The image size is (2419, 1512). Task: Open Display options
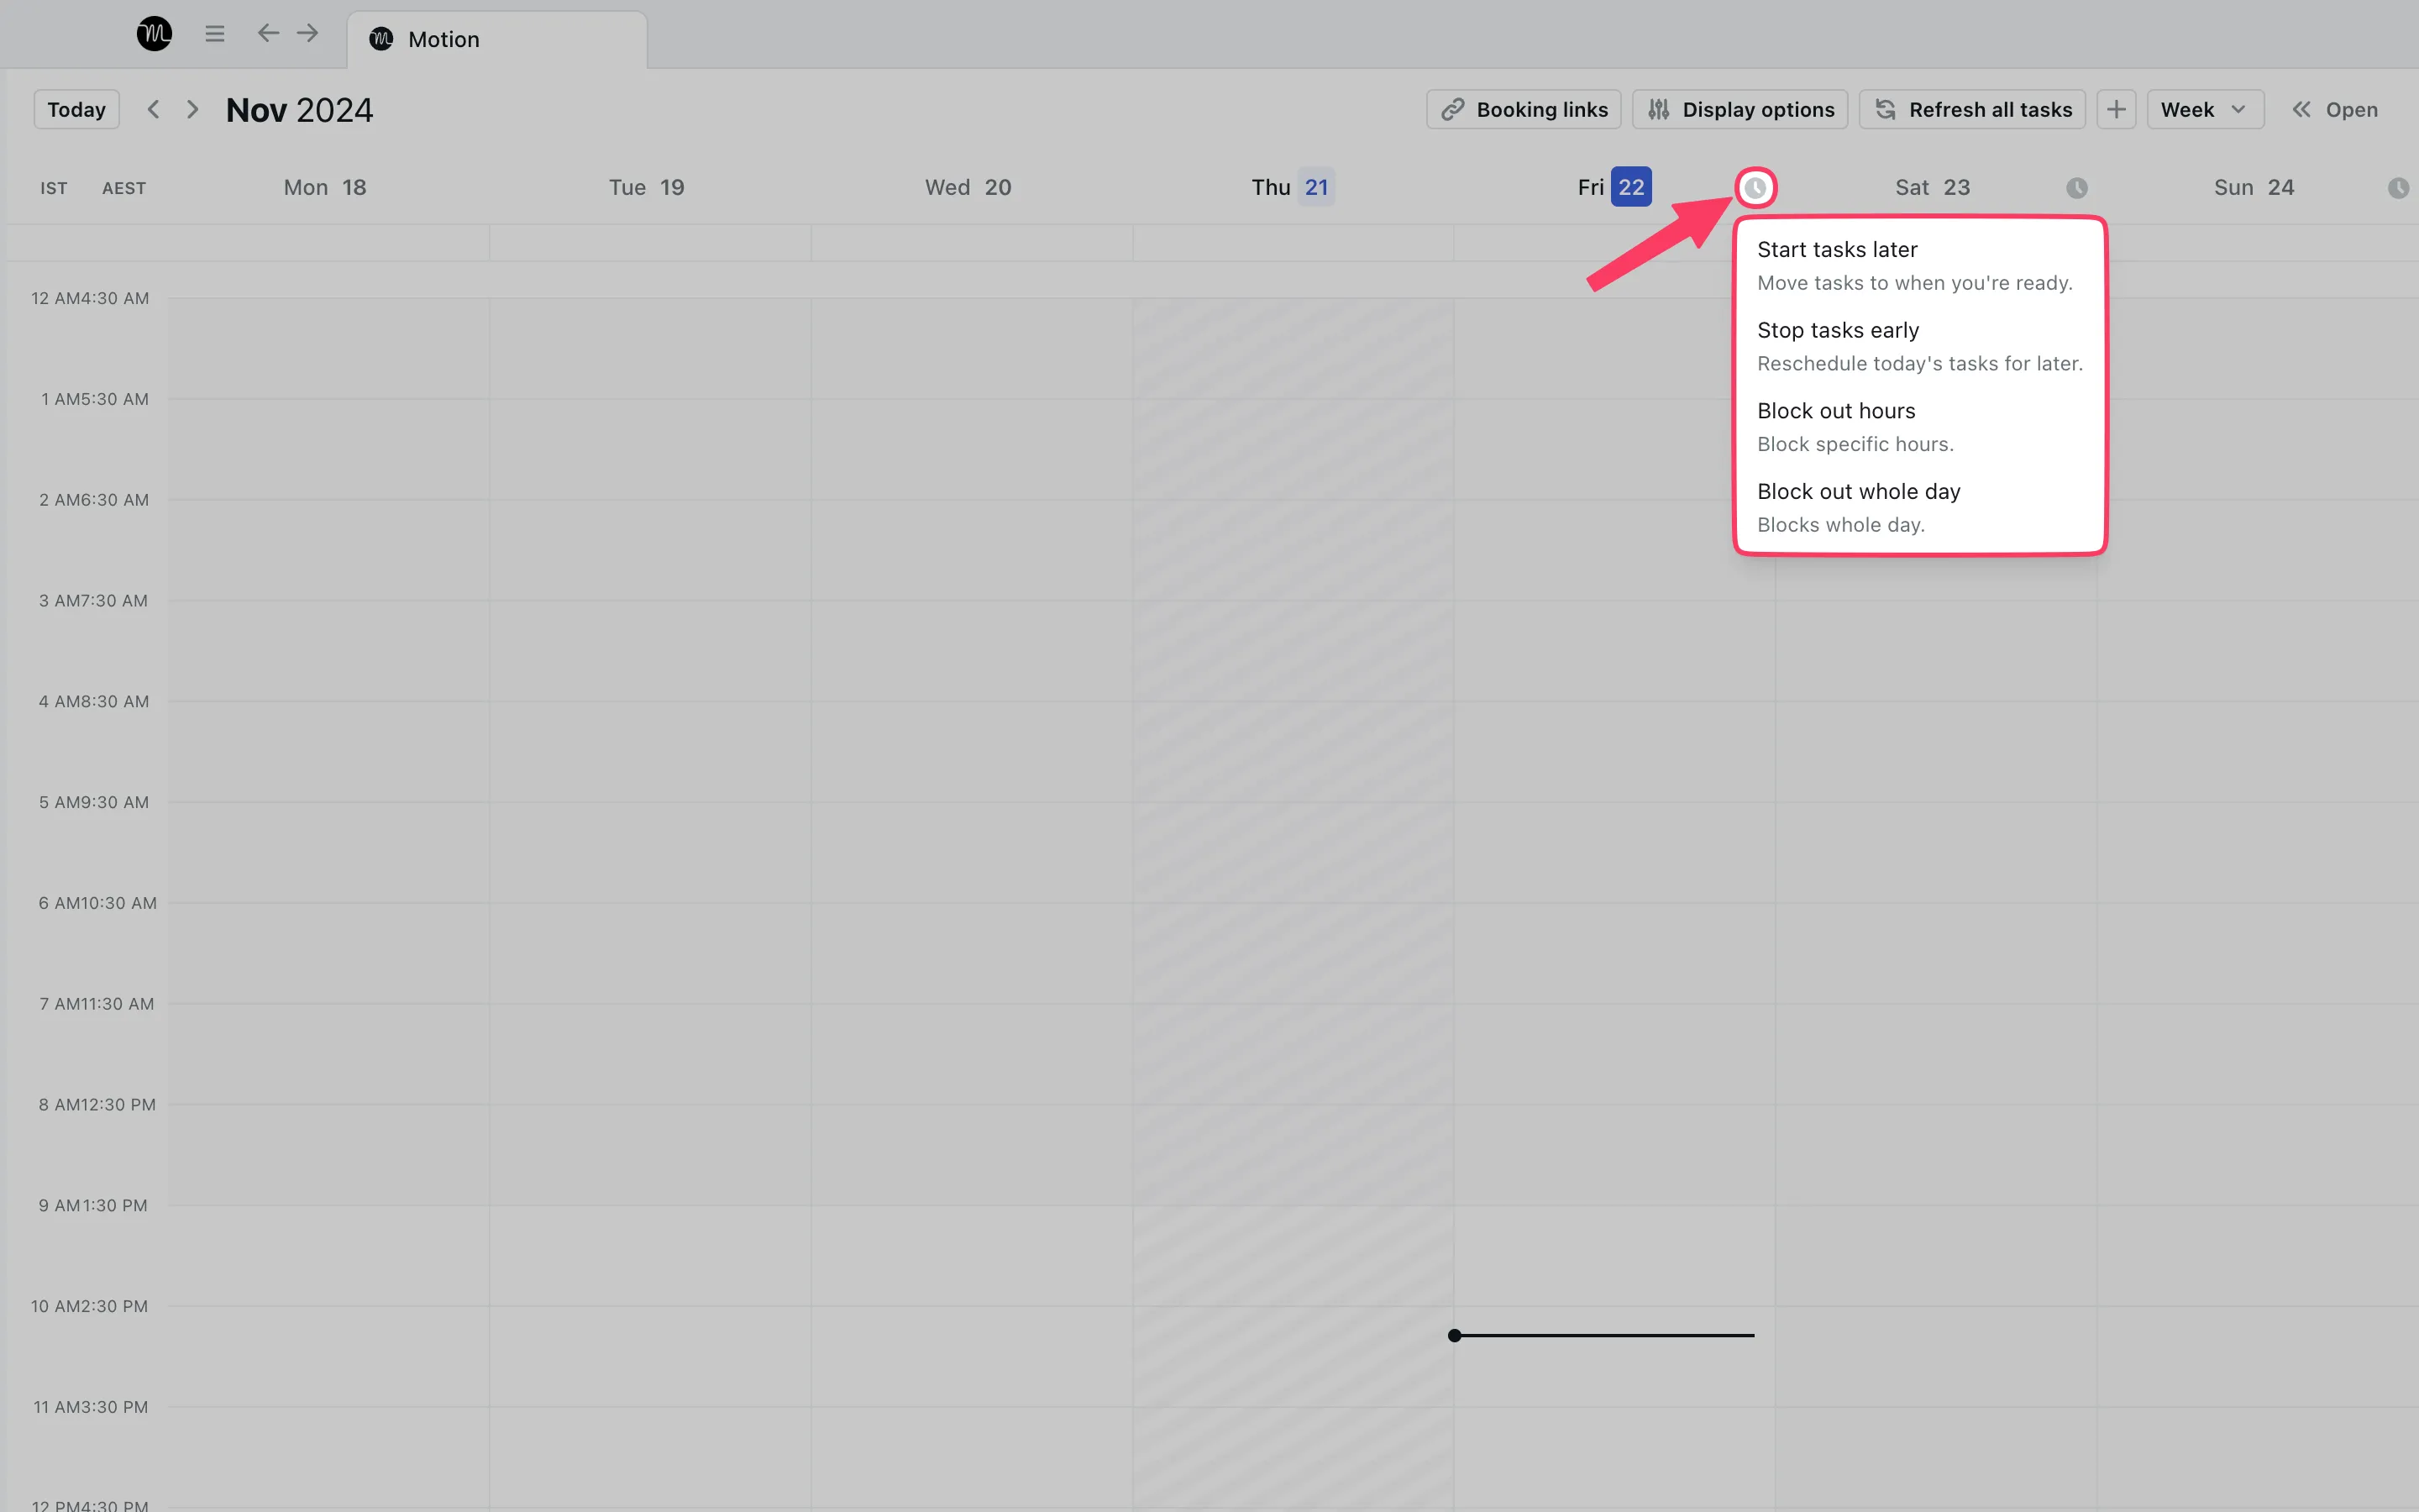coord(1740,109)
